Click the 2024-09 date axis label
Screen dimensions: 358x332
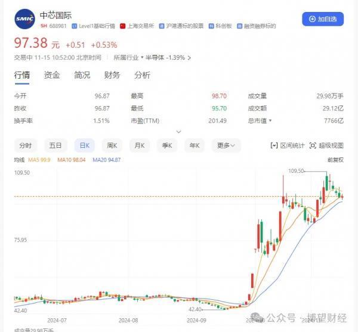click(x=196, y=320)
